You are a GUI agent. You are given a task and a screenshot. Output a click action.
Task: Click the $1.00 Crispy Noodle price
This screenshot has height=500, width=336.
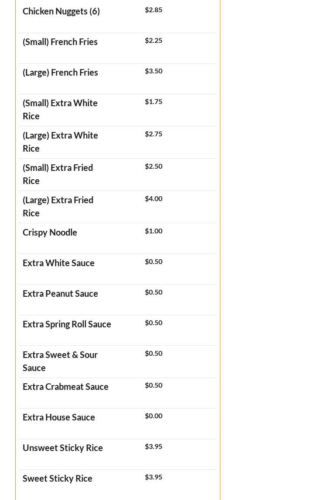[x=154, y=231]
